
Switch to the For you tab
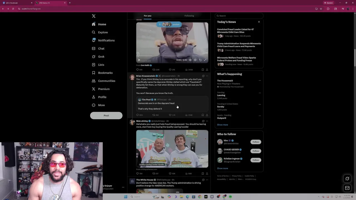click(147, 16)
